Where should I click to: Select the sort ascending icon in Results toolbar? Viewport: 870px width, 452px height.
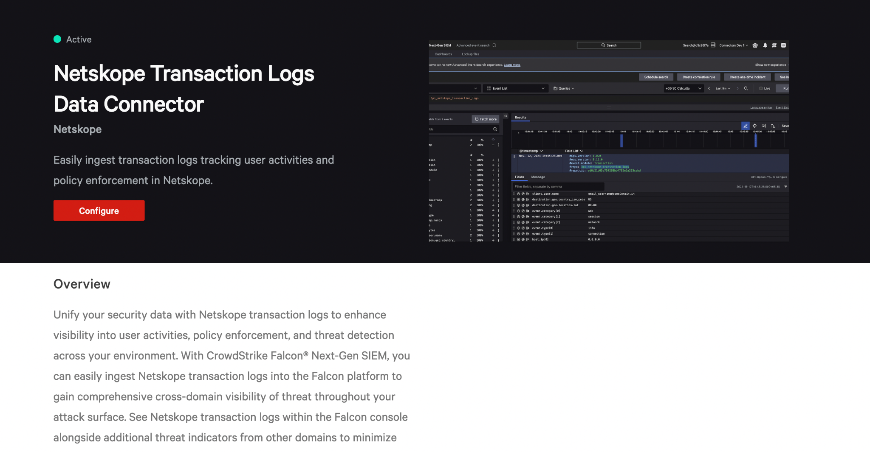coord(773,126)
